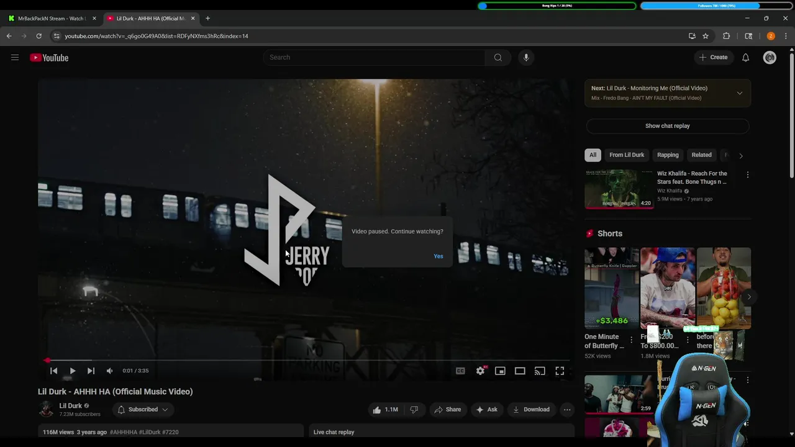
Task: Show next Shorts with the arrow
Action: [x=749, y=297]
